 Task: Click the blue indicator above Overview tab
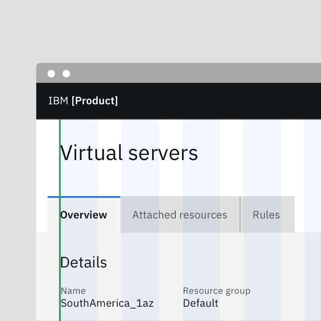click(84, 197)
